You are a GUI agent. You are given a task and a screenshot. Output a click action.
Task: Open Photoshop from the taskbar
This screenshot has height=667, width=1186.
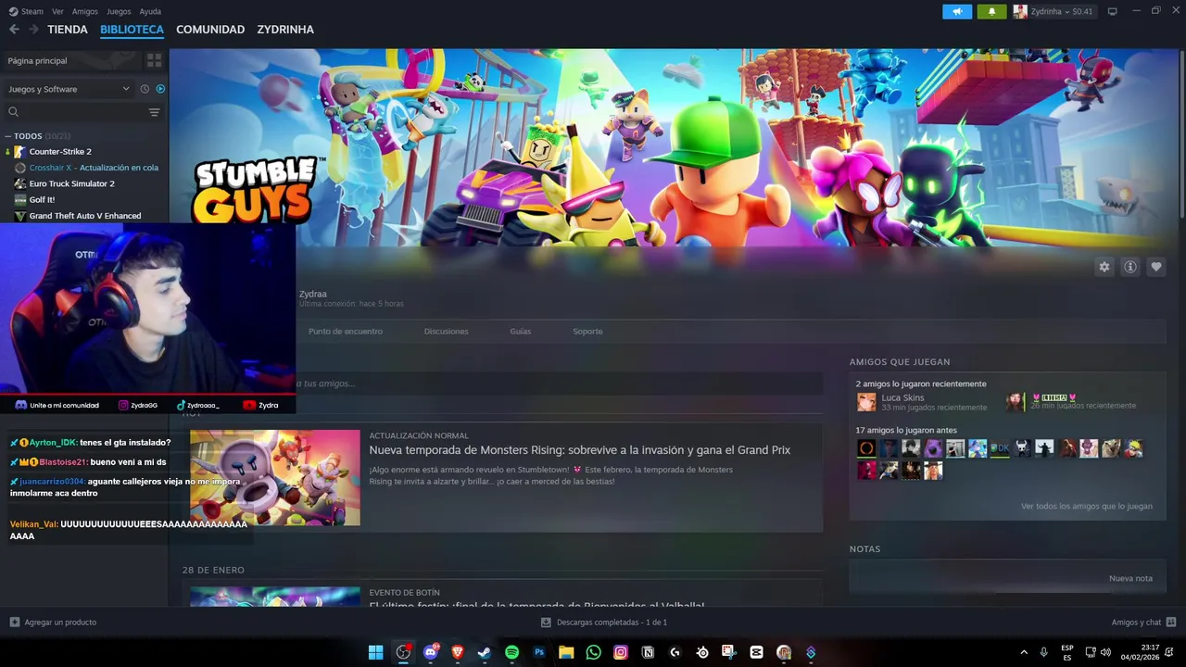[x=539, y=652]
